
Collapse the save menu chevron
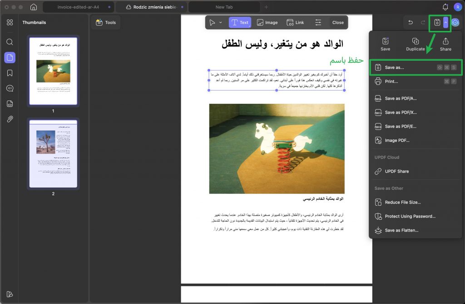click(x=445, y=23)
